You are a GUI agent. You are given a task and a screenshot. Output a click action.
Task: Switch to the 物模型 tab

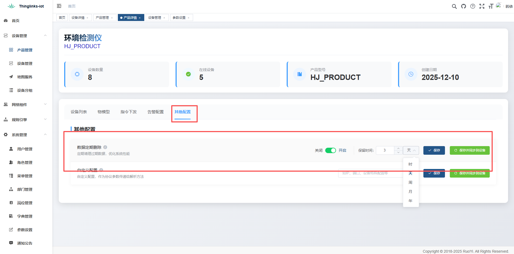click(x=104, y=112)
